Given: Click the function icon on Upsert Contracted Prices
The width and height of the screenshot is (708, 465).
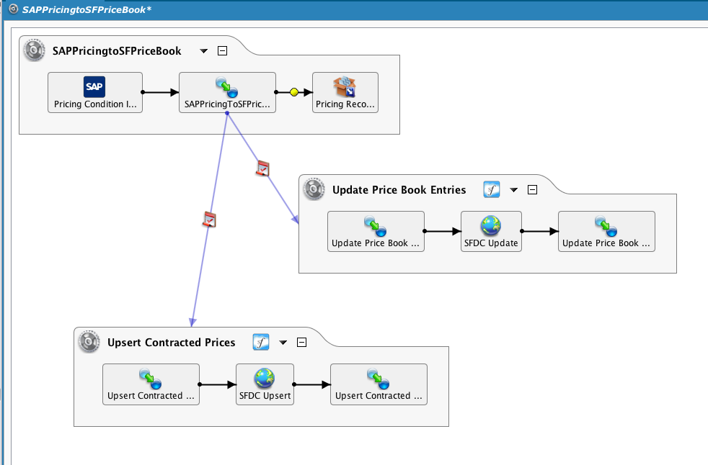Looking at the screenshot, I should click(x=261, y=343).
